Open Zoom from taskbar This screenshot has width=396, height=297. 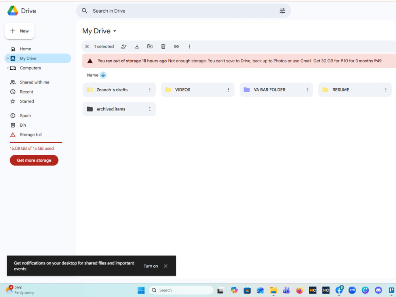(352, 290)
